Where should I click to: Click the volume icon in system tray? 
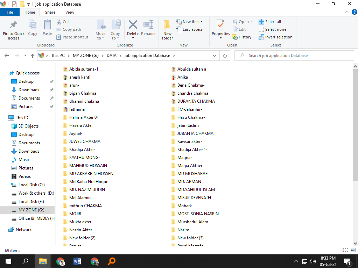click(x=313, y=261)
